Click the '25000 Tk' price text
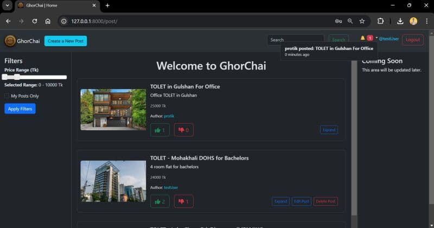The image size is (434, 228). 158,106
